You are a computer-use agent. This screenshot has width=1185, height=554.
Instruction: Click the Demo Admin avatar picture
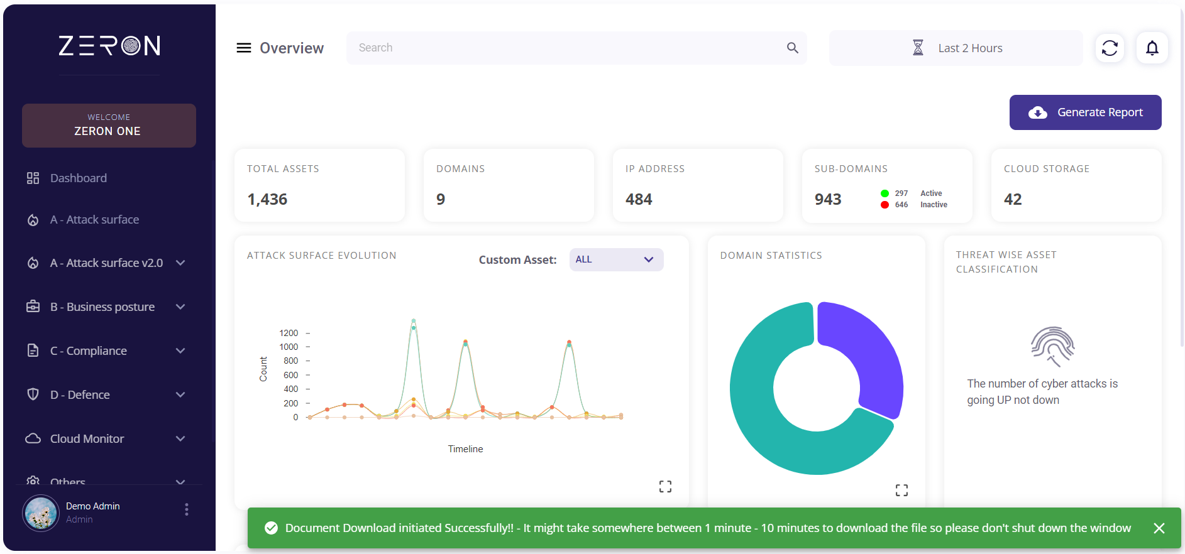[x=41, y=513]
